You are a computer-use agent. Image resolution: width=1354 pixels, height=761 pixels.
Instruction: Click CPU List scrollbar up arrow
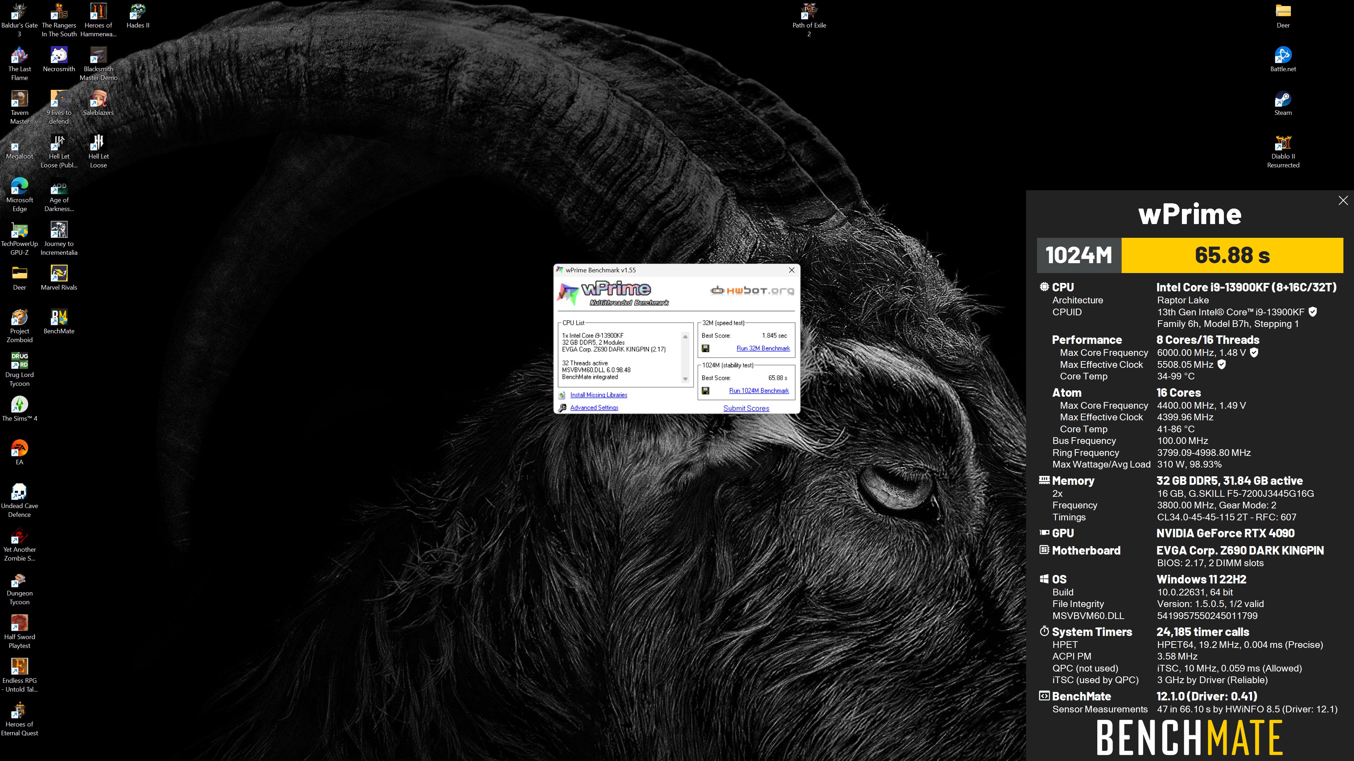point(685,337)
